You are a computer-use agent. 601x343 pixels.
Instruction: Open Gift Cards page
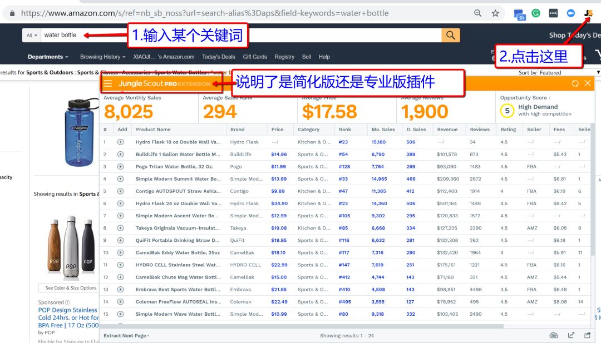click(x=255, y=57)
